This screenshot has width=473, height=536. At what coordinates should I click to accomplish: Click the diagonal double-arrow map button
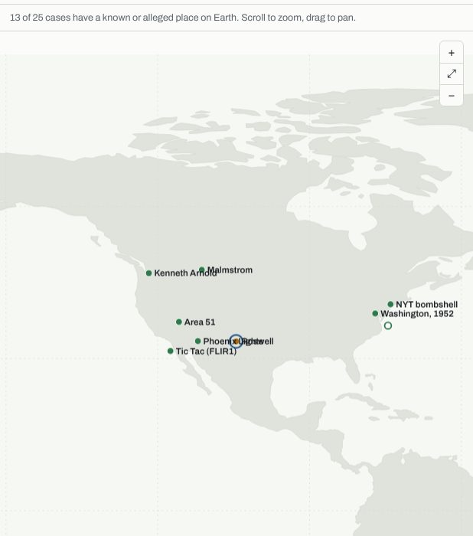point(451,74)
